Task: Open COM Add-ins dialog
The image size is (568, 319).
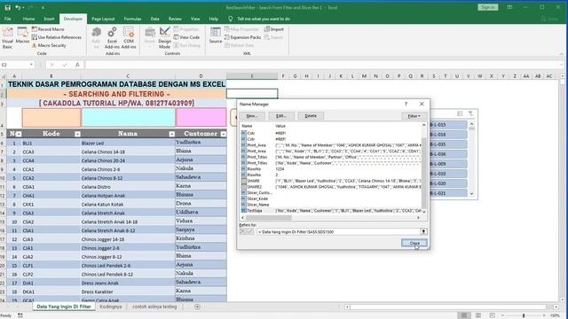Action: coord(129,38)
